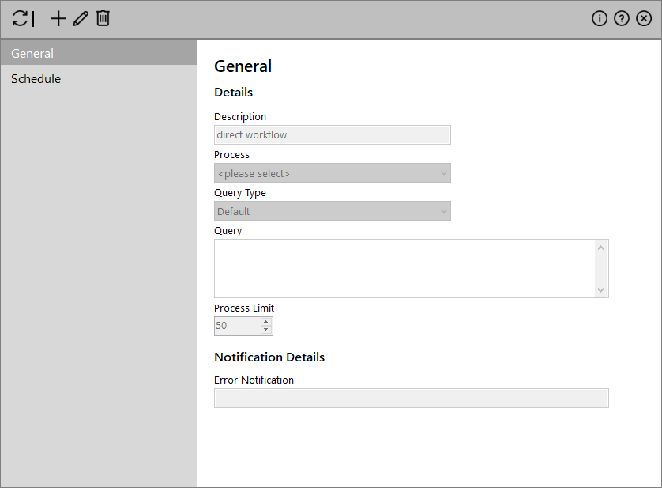This screenshot has height=488, width=662.
Task: Open the info circle icon
Action: 600,19
